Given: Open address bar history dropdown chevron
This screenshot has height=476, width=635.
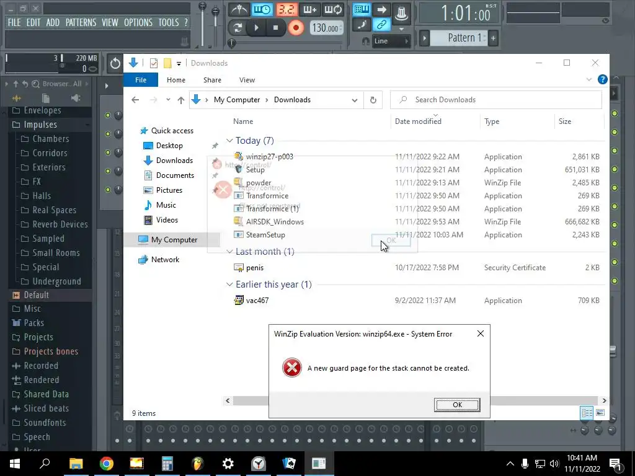Looking at the screenshot, I should point(354,100).
